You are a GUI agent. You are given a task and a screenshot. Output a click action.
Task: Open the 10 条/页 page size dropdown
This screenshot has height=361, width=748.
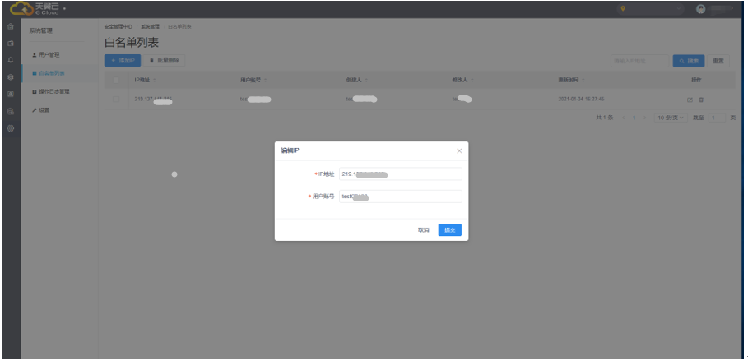[x=671, y=118]
